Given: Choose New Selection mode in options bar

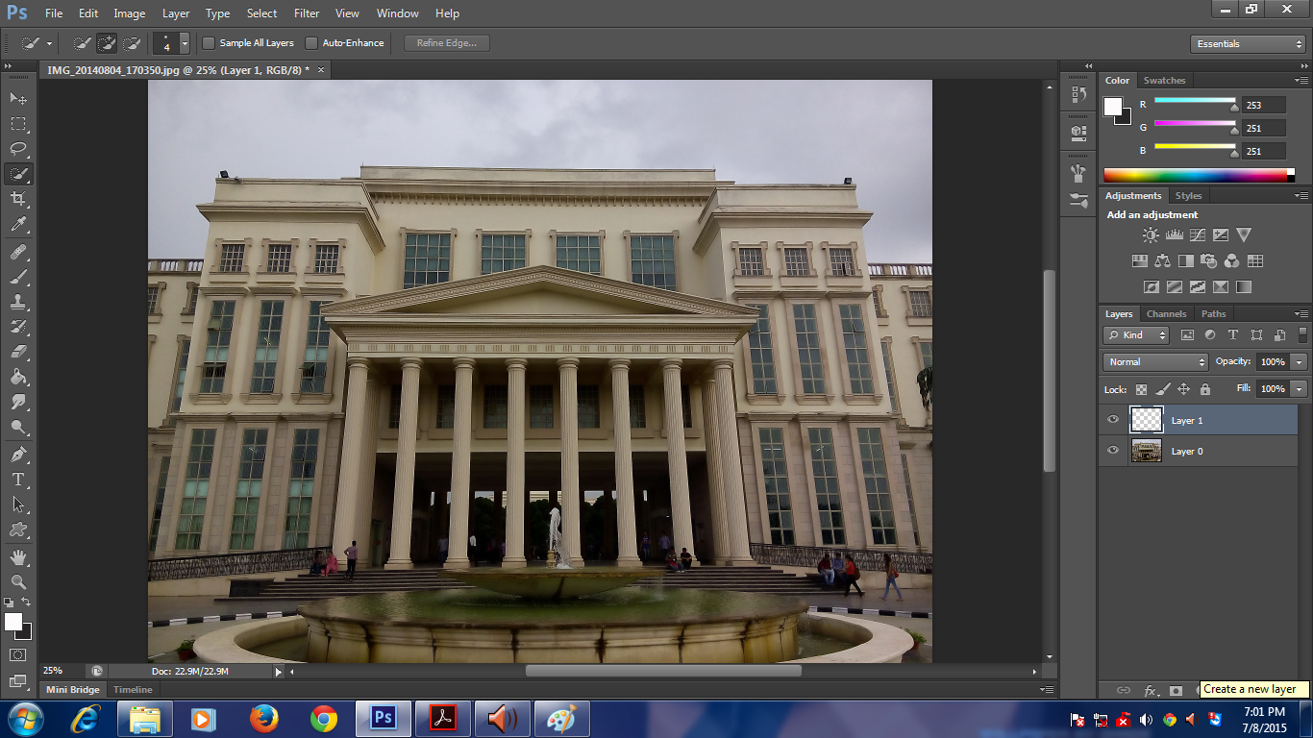Looking at the screenshot, I should [83, 43].
